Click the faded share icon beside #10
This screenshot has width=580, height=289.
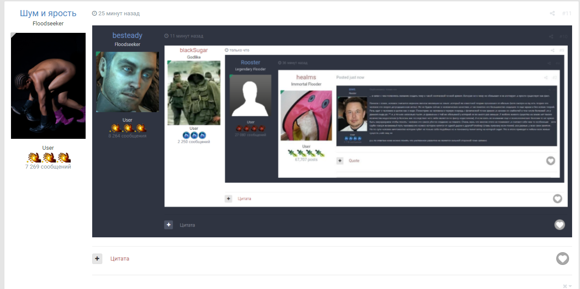pyautogui.click(x=551, y=37)
